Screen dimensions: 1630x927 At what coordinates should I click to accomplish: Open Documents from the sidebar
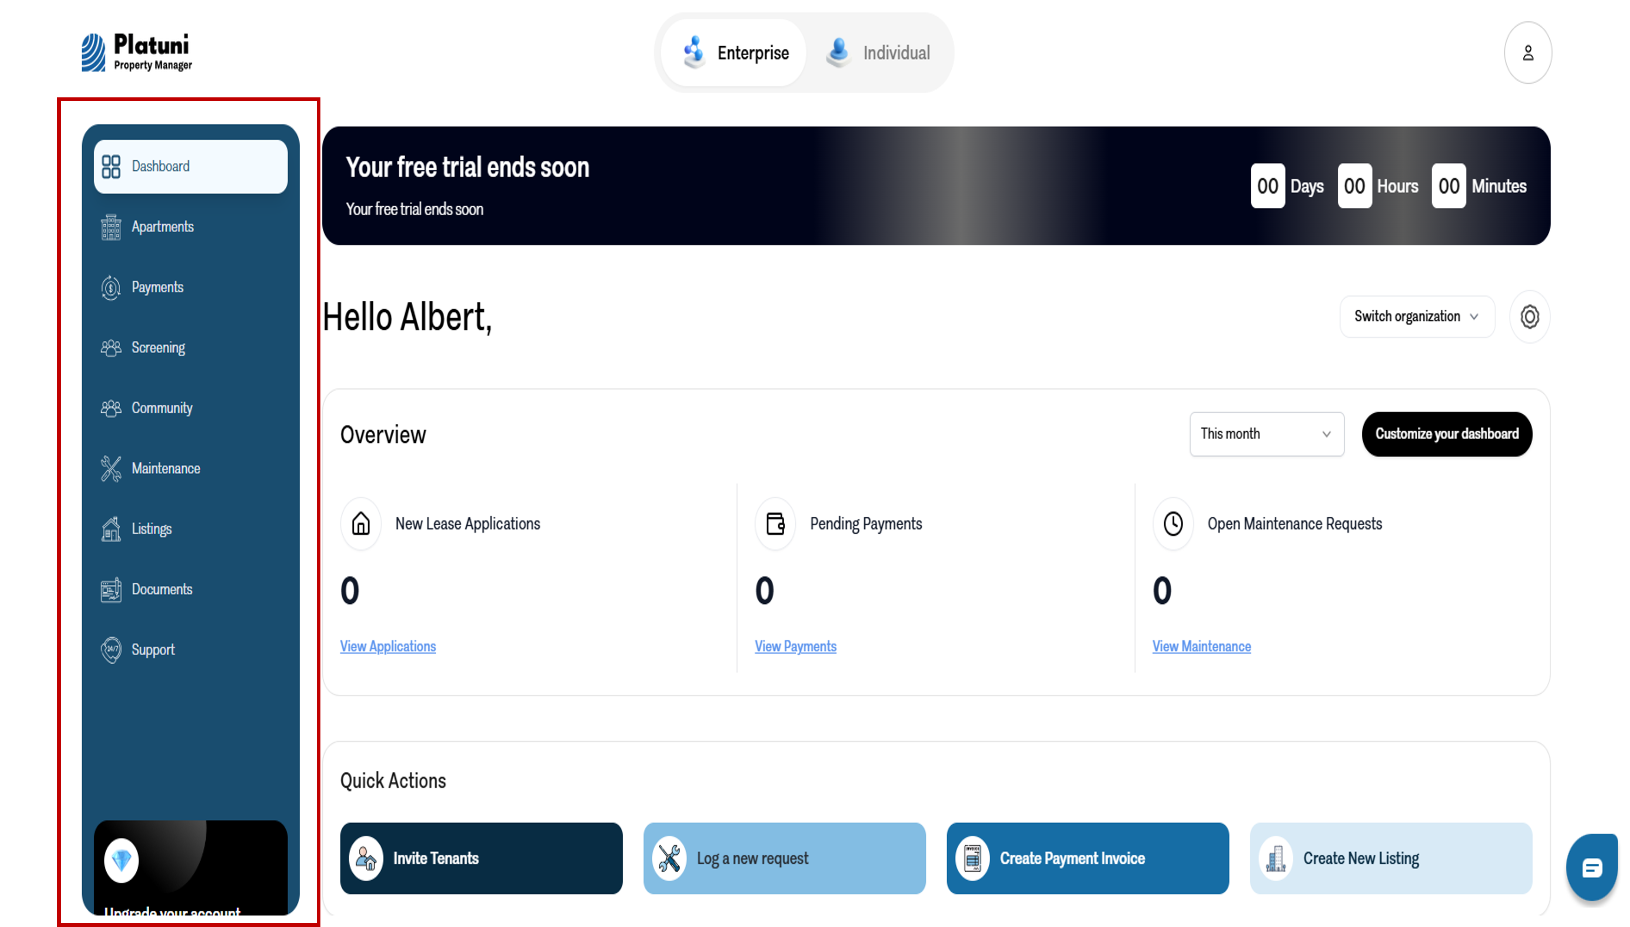(x=190, y=590)
